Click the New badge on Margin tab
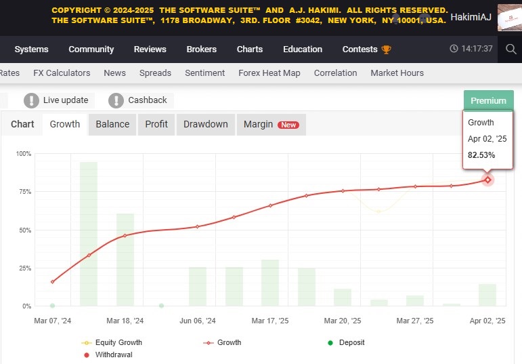Screen dimensions: 522x364 (288, 125)
